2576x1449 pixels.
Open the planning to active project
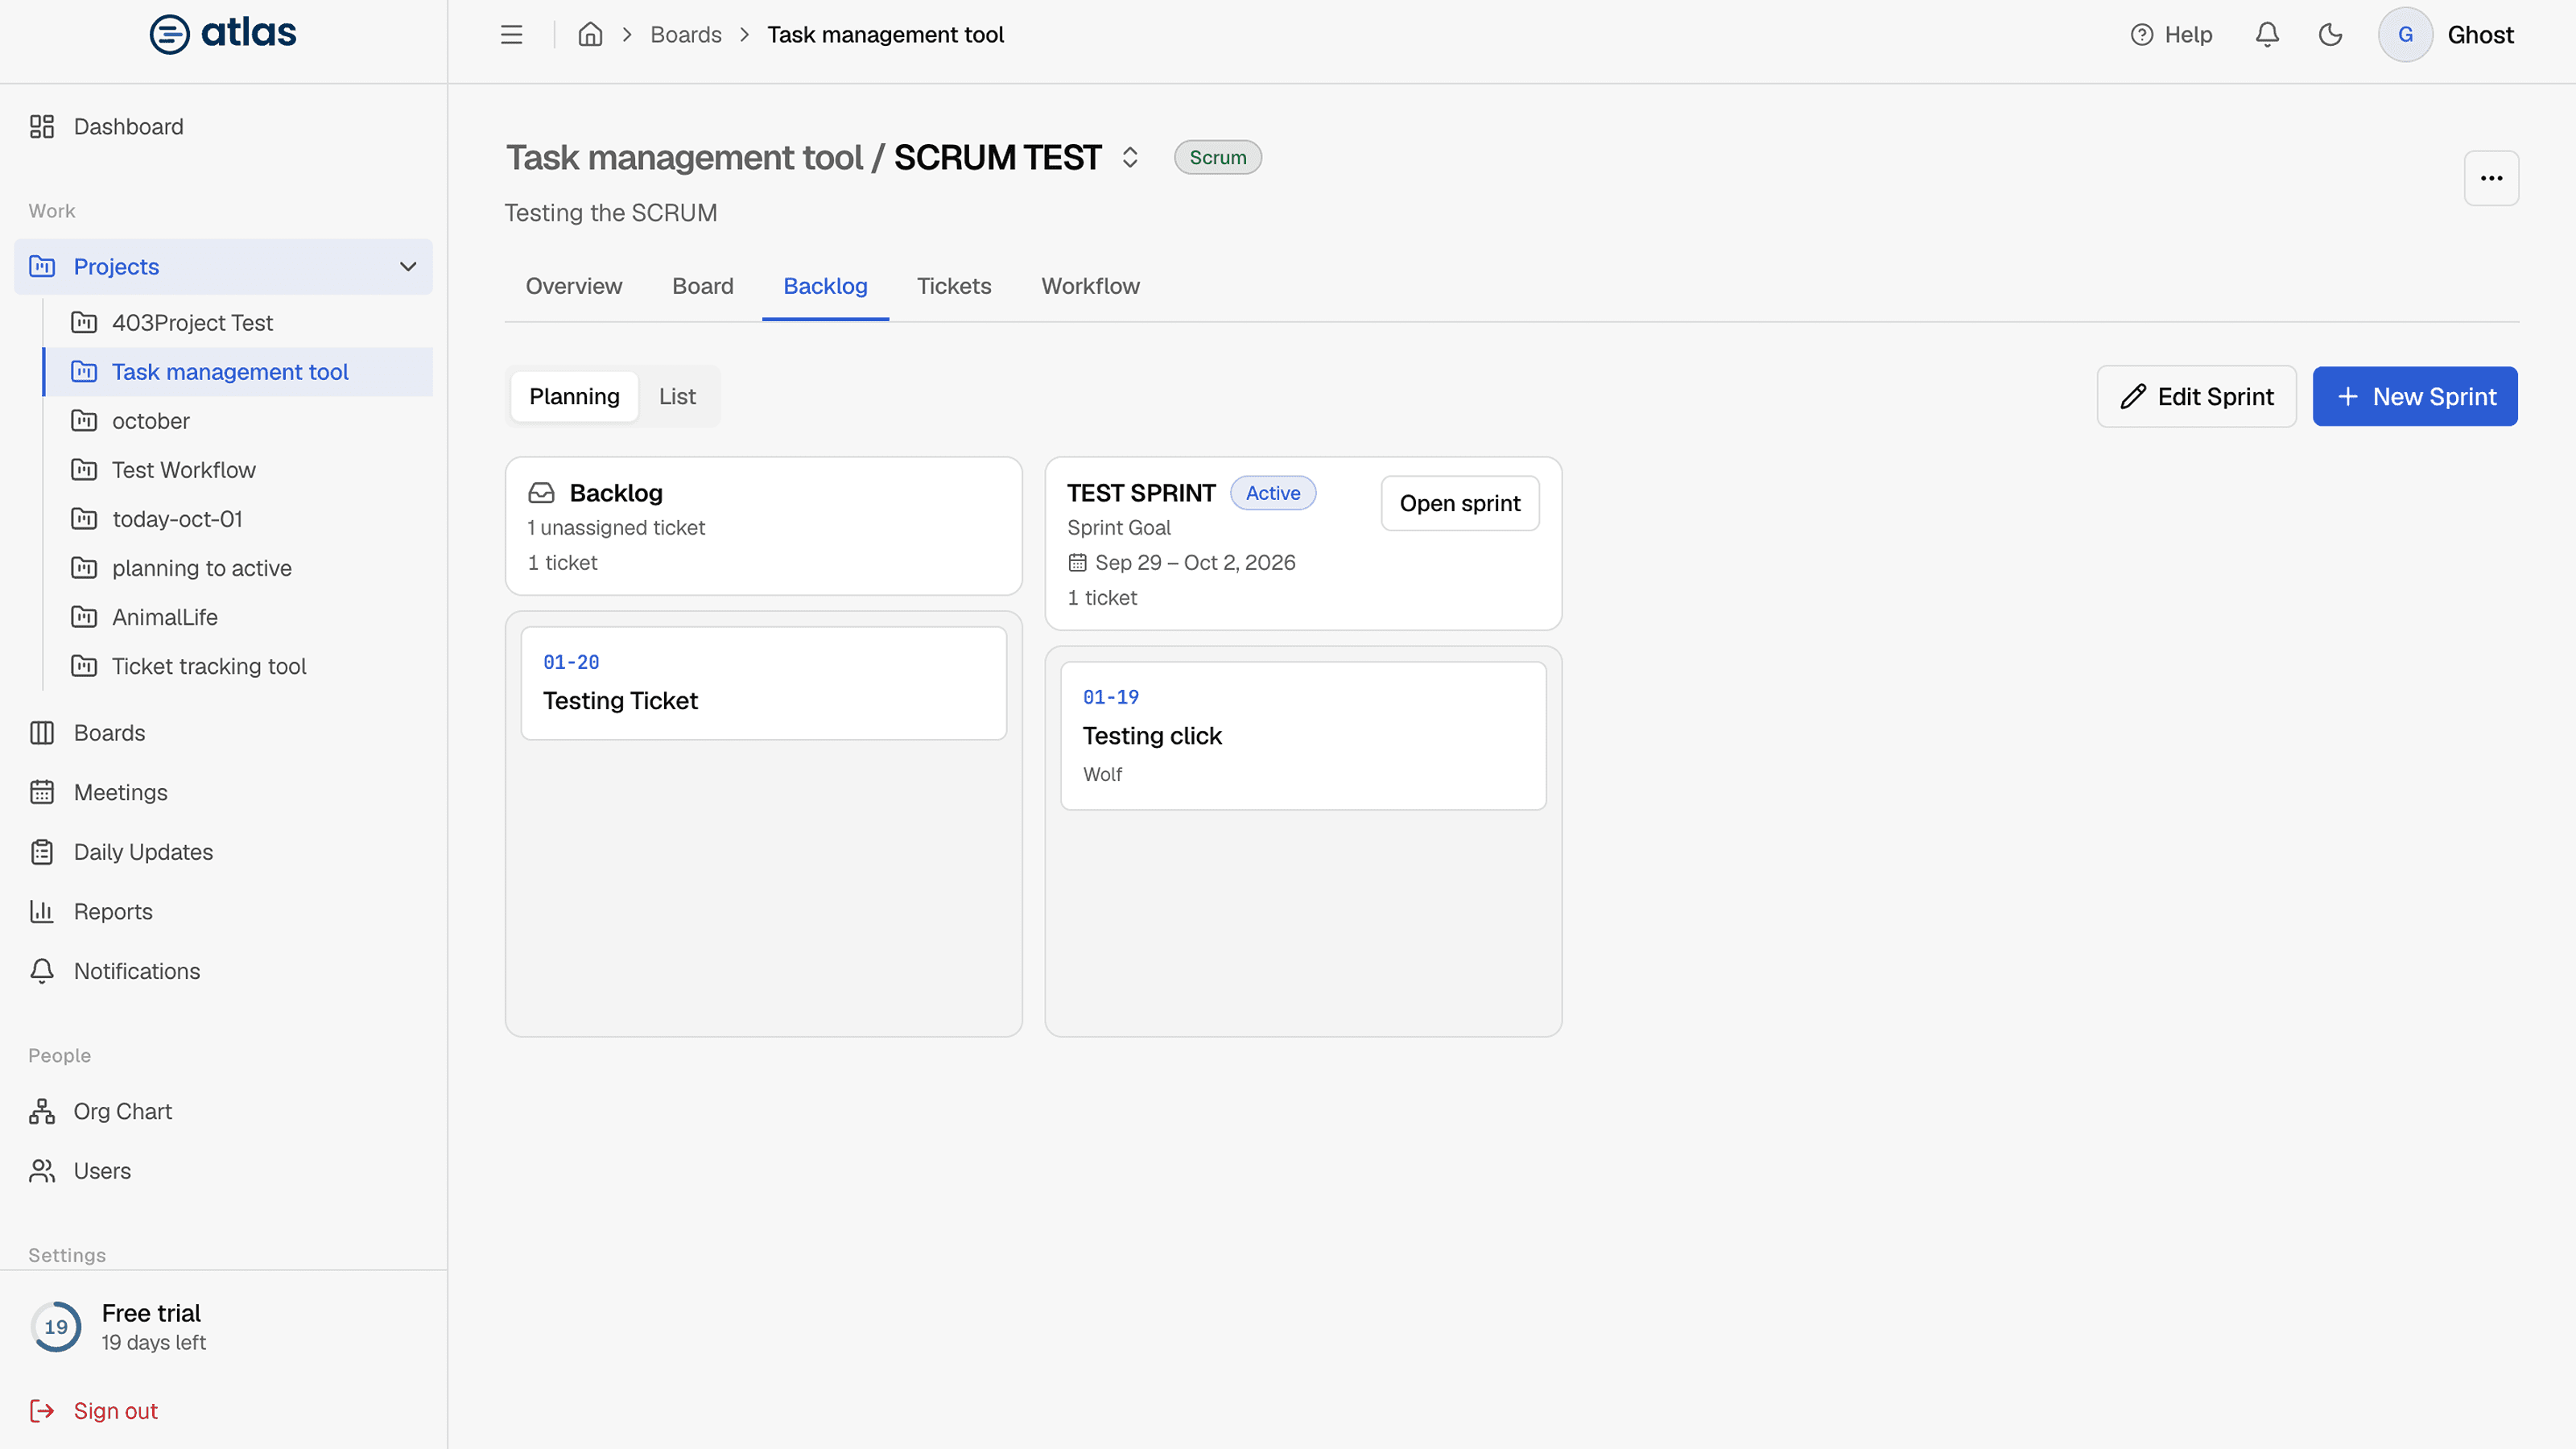pos(238,568)
